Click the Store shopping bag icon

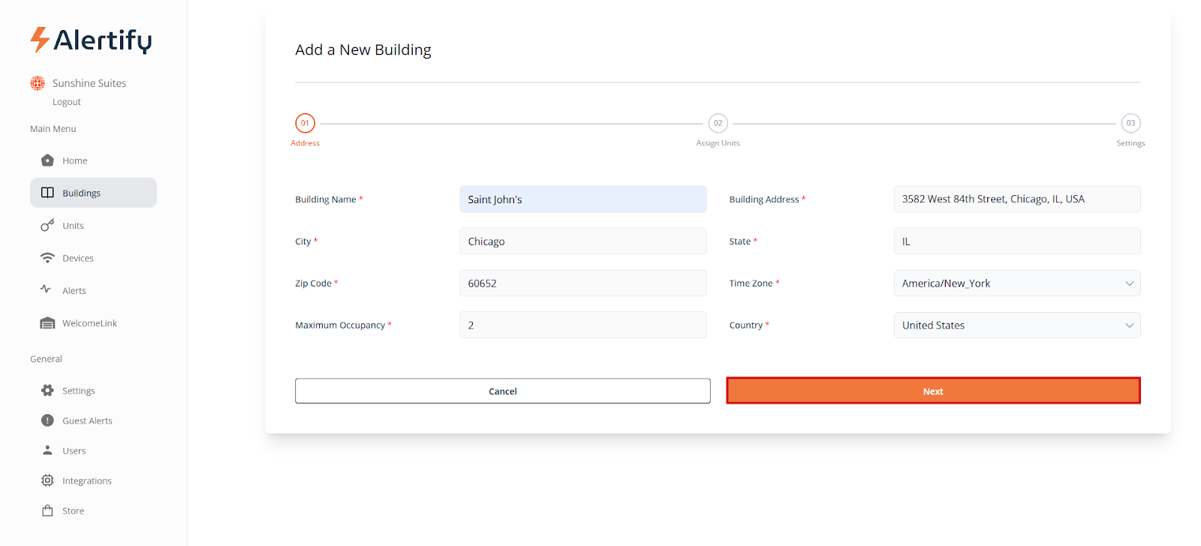47,511
